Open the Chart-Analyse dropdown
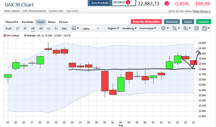216x127 pixels. [x=148, y=28]
